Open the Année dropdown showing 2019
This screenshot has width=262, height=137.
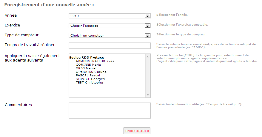tap(110, 16)
